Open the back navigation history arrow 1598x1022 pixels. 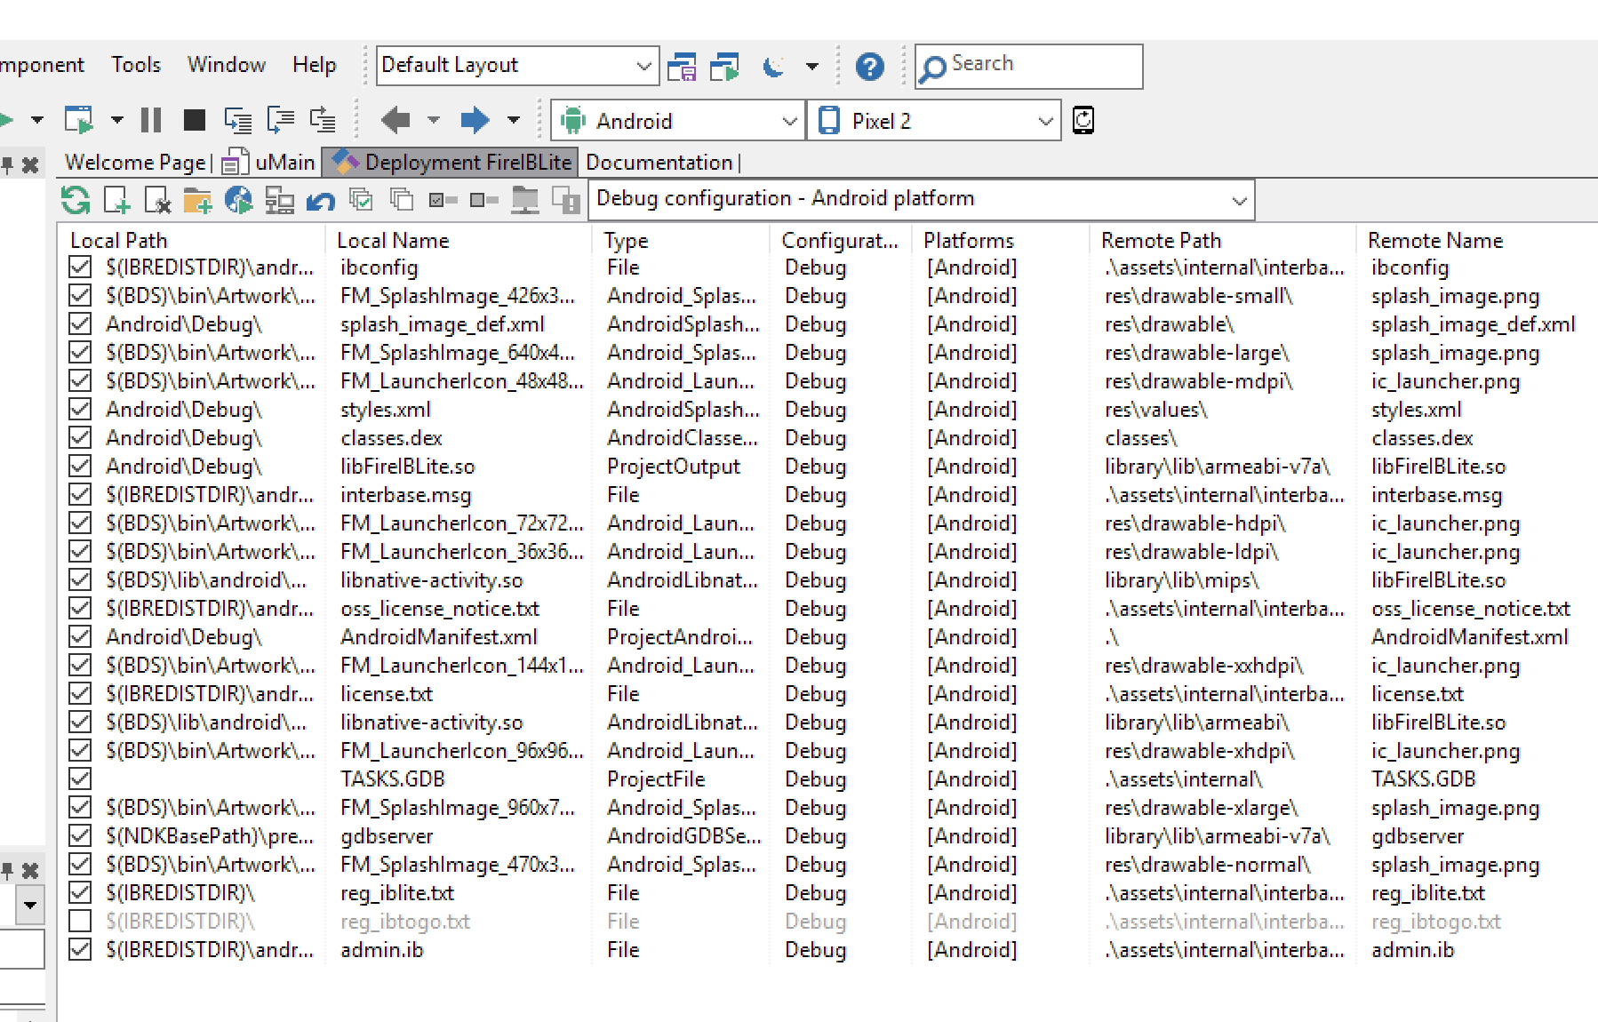click(434, 120)
